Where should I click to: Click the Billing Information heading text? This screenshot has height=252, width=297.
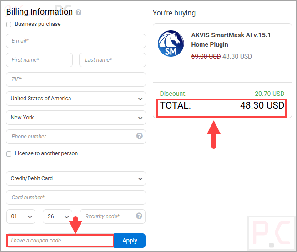coord(40,12)
